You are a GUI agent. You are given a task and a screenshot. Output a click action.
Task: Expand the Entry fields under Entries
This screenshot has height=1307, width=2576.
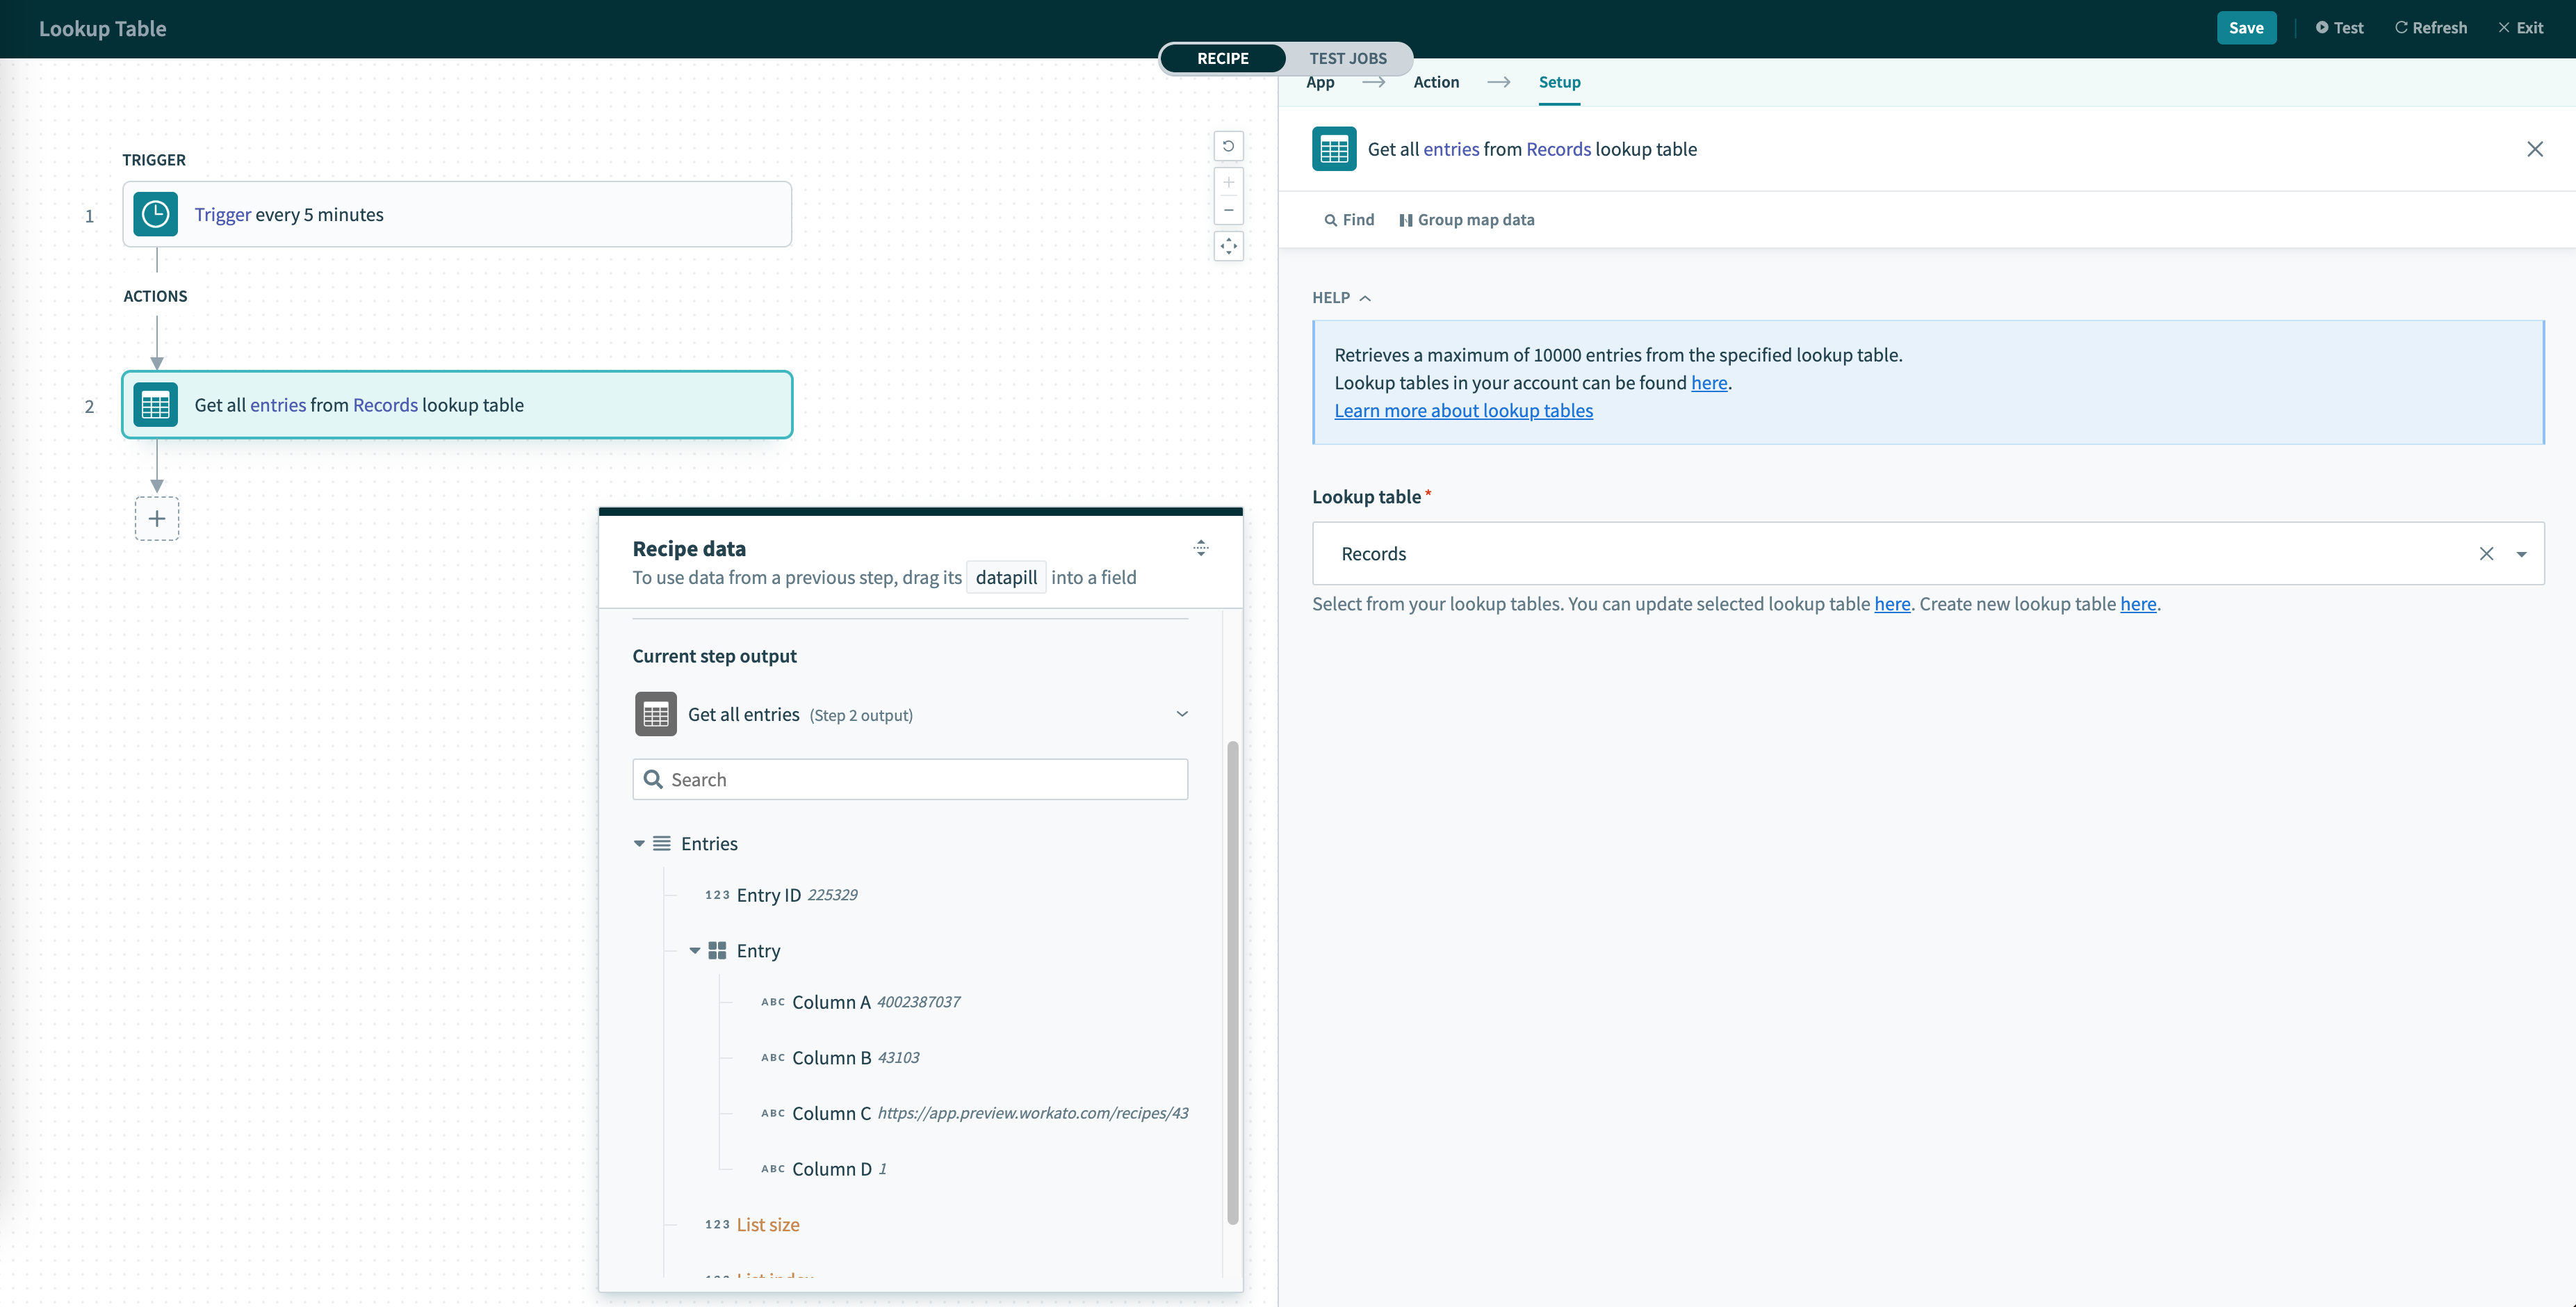coord(693,950)
